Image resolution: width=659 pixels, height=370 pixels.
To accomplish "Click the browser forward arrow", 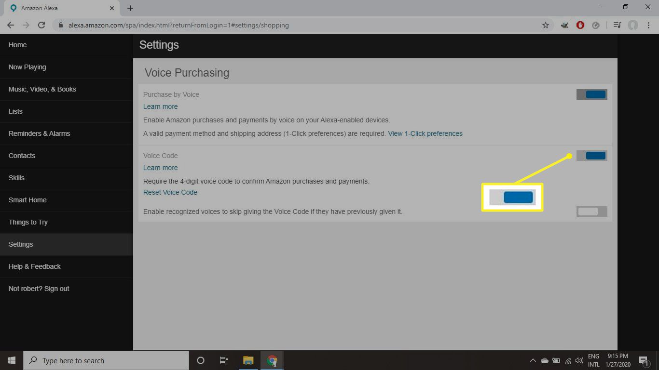I will coord(26,25).
